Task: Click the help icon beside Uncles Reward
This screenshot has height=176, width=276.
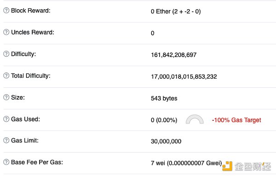Action: tap(6, 32)
